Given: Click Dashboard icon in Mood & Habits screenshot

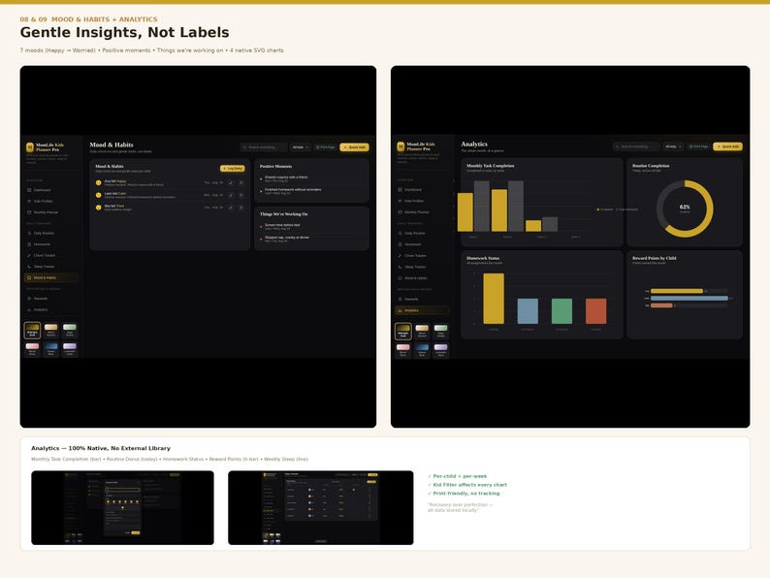Looking at the screenshot, I should 29,190.
